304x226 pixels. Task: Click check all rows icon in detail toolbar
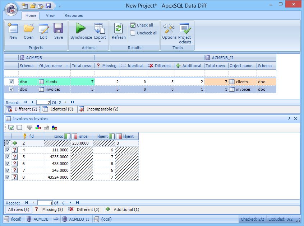click(x=11, y=127)
